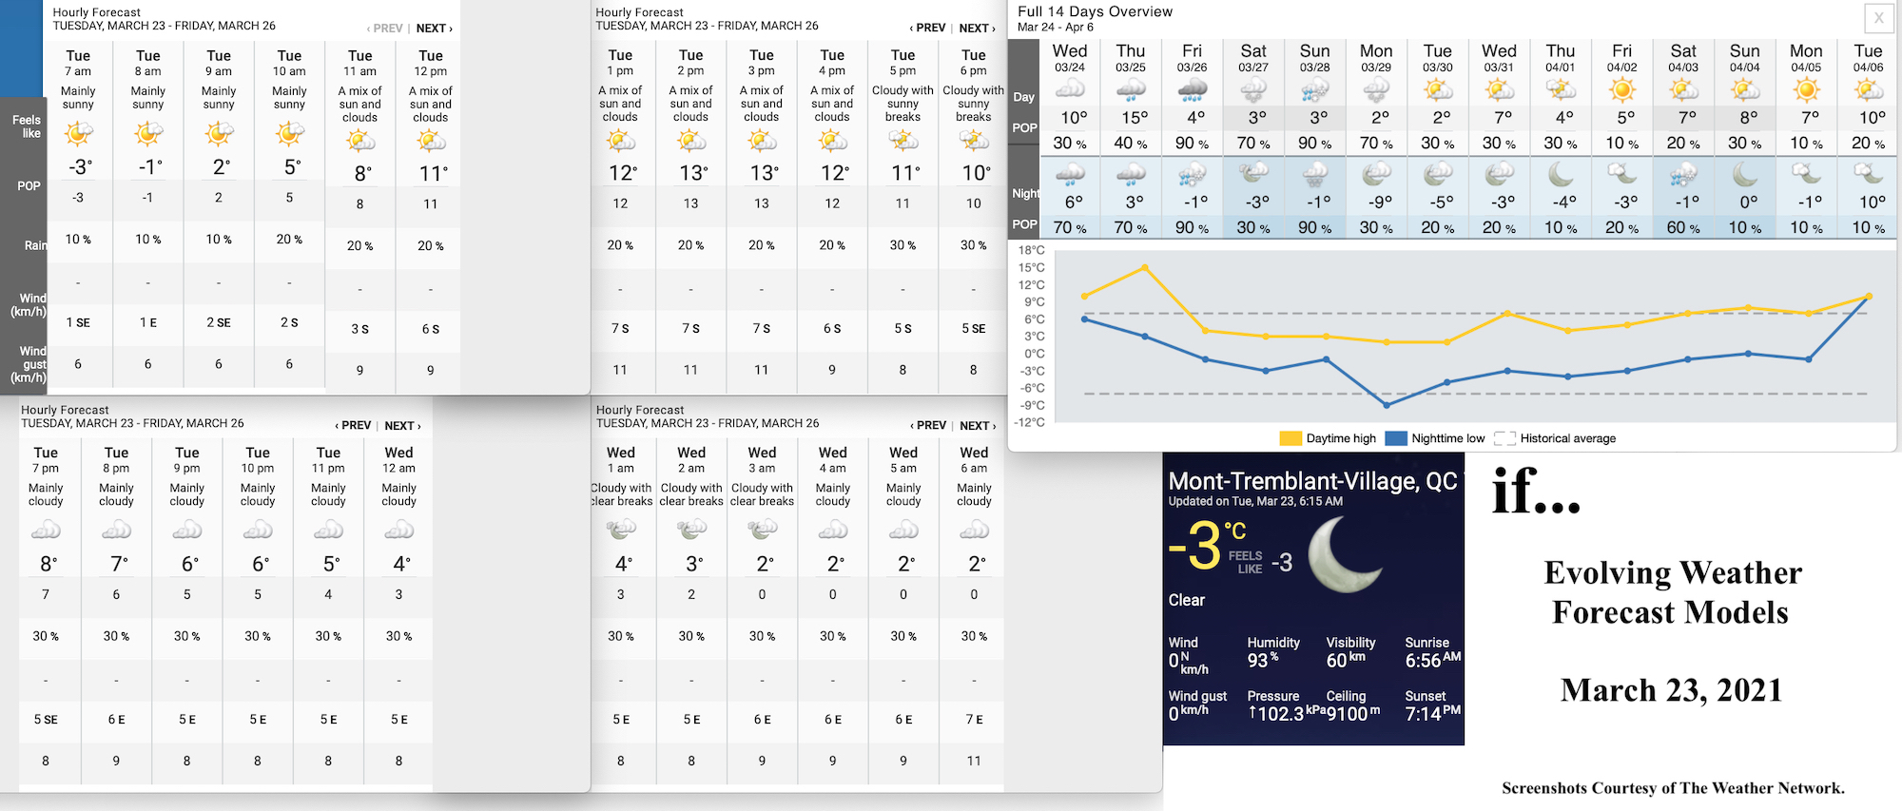Screen dimensions: 1902x811
Task: Click the Mon 03/29 night weather icon
Action: click(1376, 174)
